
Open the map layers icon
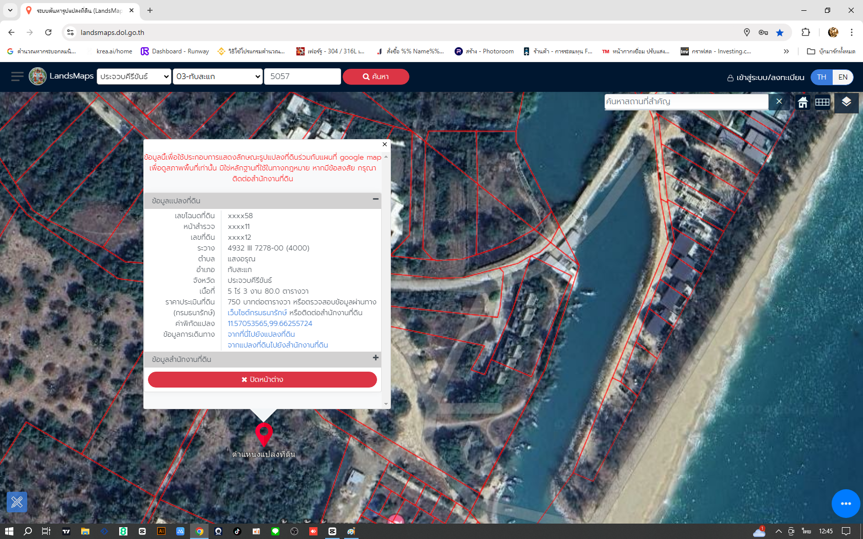[x=846, y=102]
